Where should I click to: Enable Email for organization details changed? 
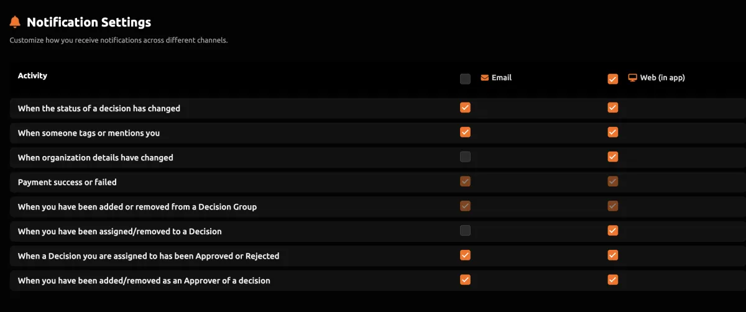pyautogui.click(x=465, y=157)
